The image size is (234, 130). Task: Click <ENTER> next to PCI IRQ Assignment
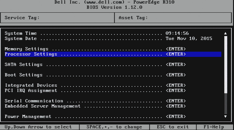tap(176, 90)
